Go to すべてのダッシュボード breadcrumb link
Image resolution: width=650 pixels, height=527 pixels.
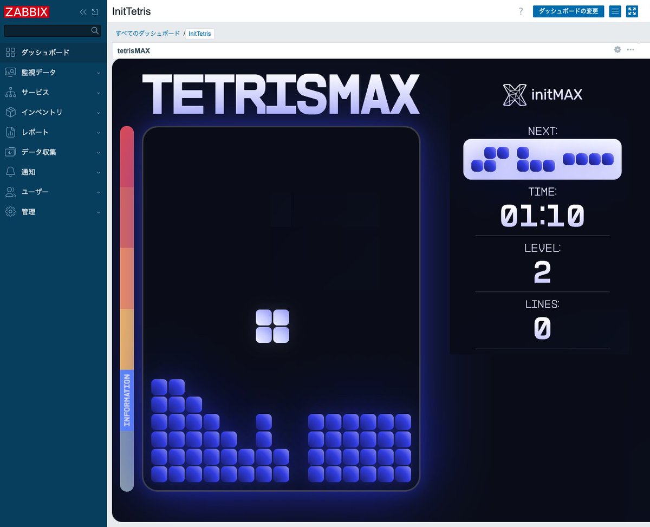click(x=148, y=34)
